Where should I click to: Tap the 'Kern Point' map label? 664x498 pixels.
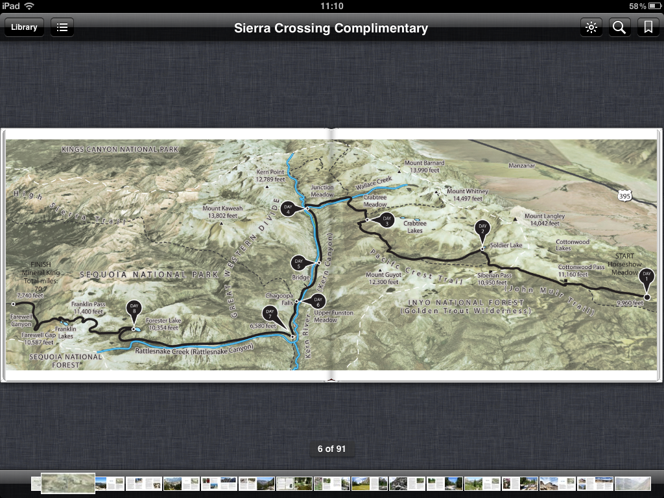pyautogui.click(x=270, y=172)
